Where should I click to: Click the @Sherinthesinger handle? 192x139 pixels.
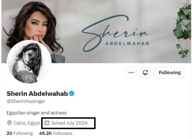pos(26,101)
